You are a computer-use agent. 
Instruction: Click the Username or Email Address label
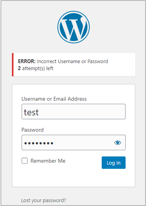point(54,99)
